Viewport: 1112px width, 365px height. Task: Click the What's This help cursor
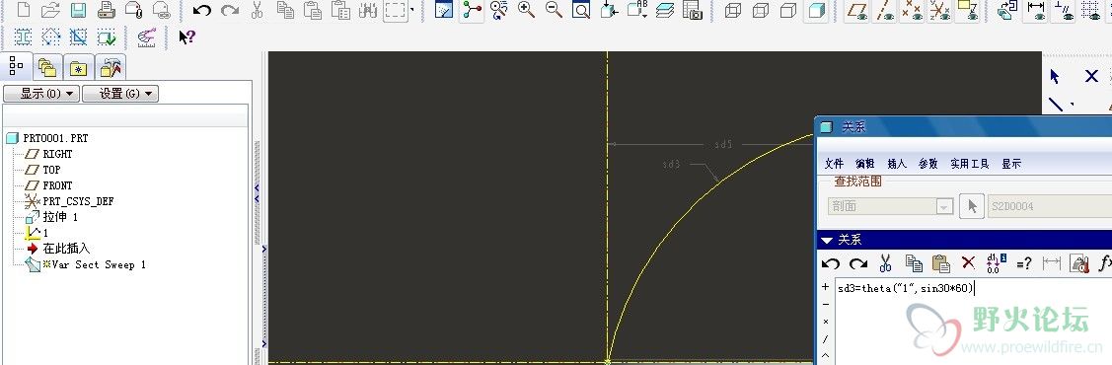coord(186,36)
